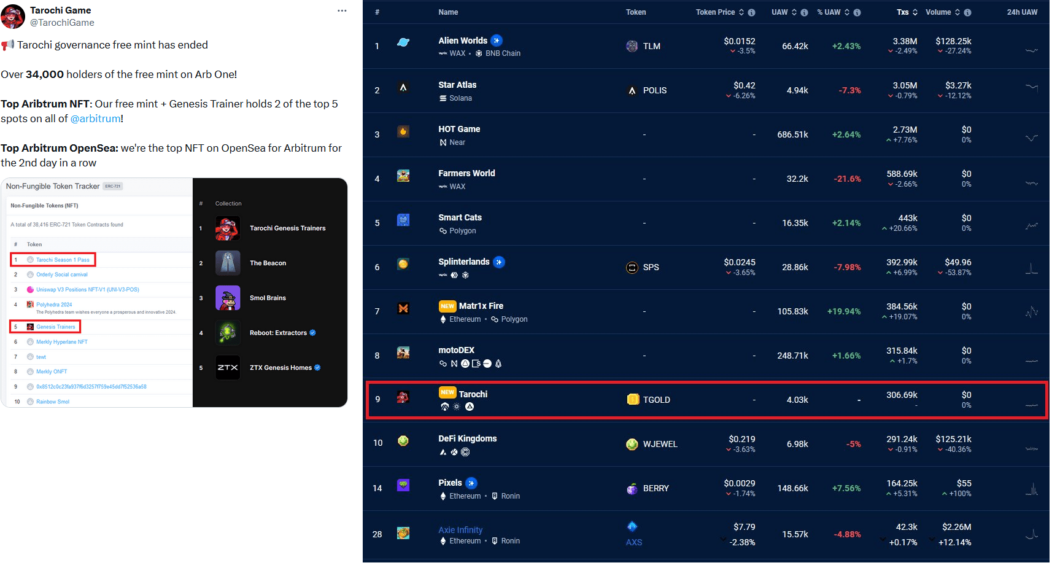Click the 24h UAW sparkline for Pixels

pyautogui.click(x=1032, y=489)
